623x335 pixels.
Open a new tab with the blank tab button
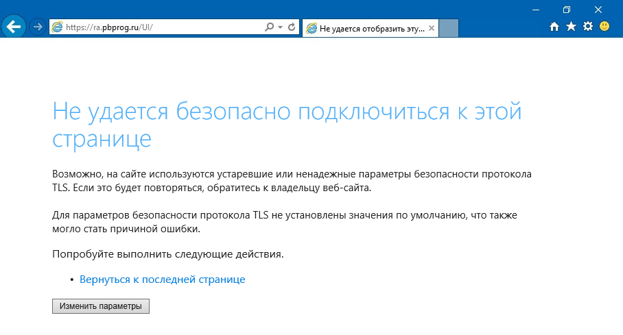448,28
